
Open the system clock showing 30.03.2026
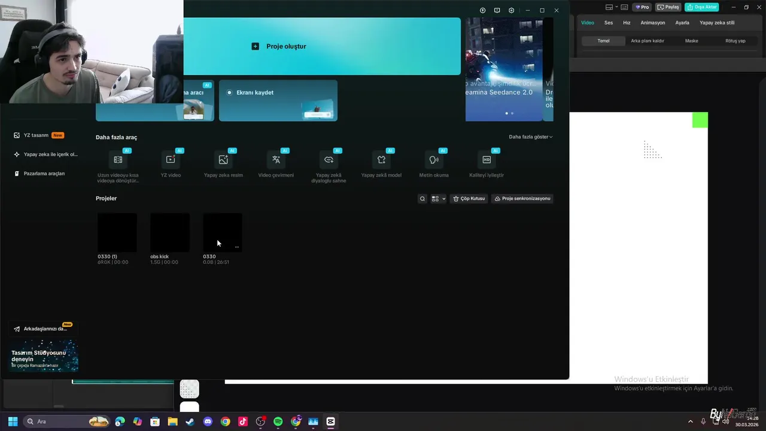tap(747, 421)
